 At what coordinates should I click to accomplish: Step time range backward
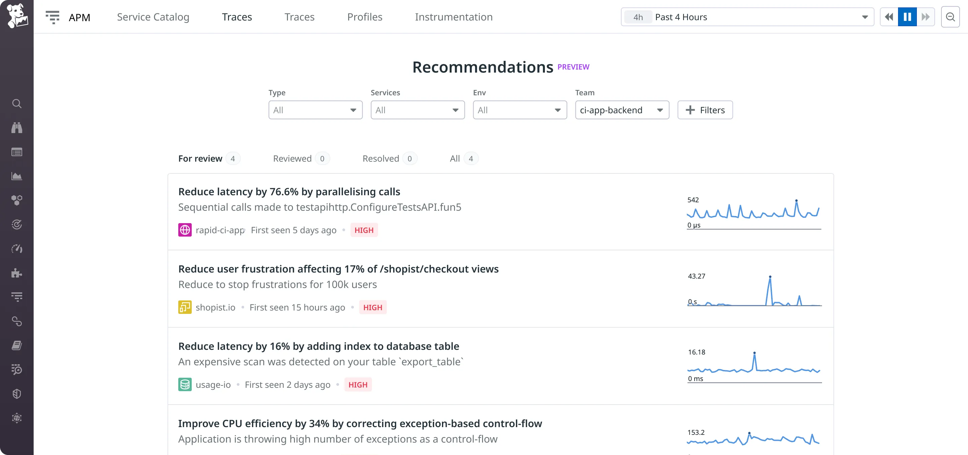point(889,17)
